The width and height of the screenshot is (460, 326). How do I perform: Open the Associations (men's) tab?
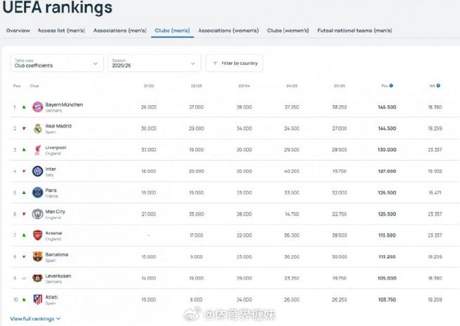pyautogui.click(x=119, y=30)
